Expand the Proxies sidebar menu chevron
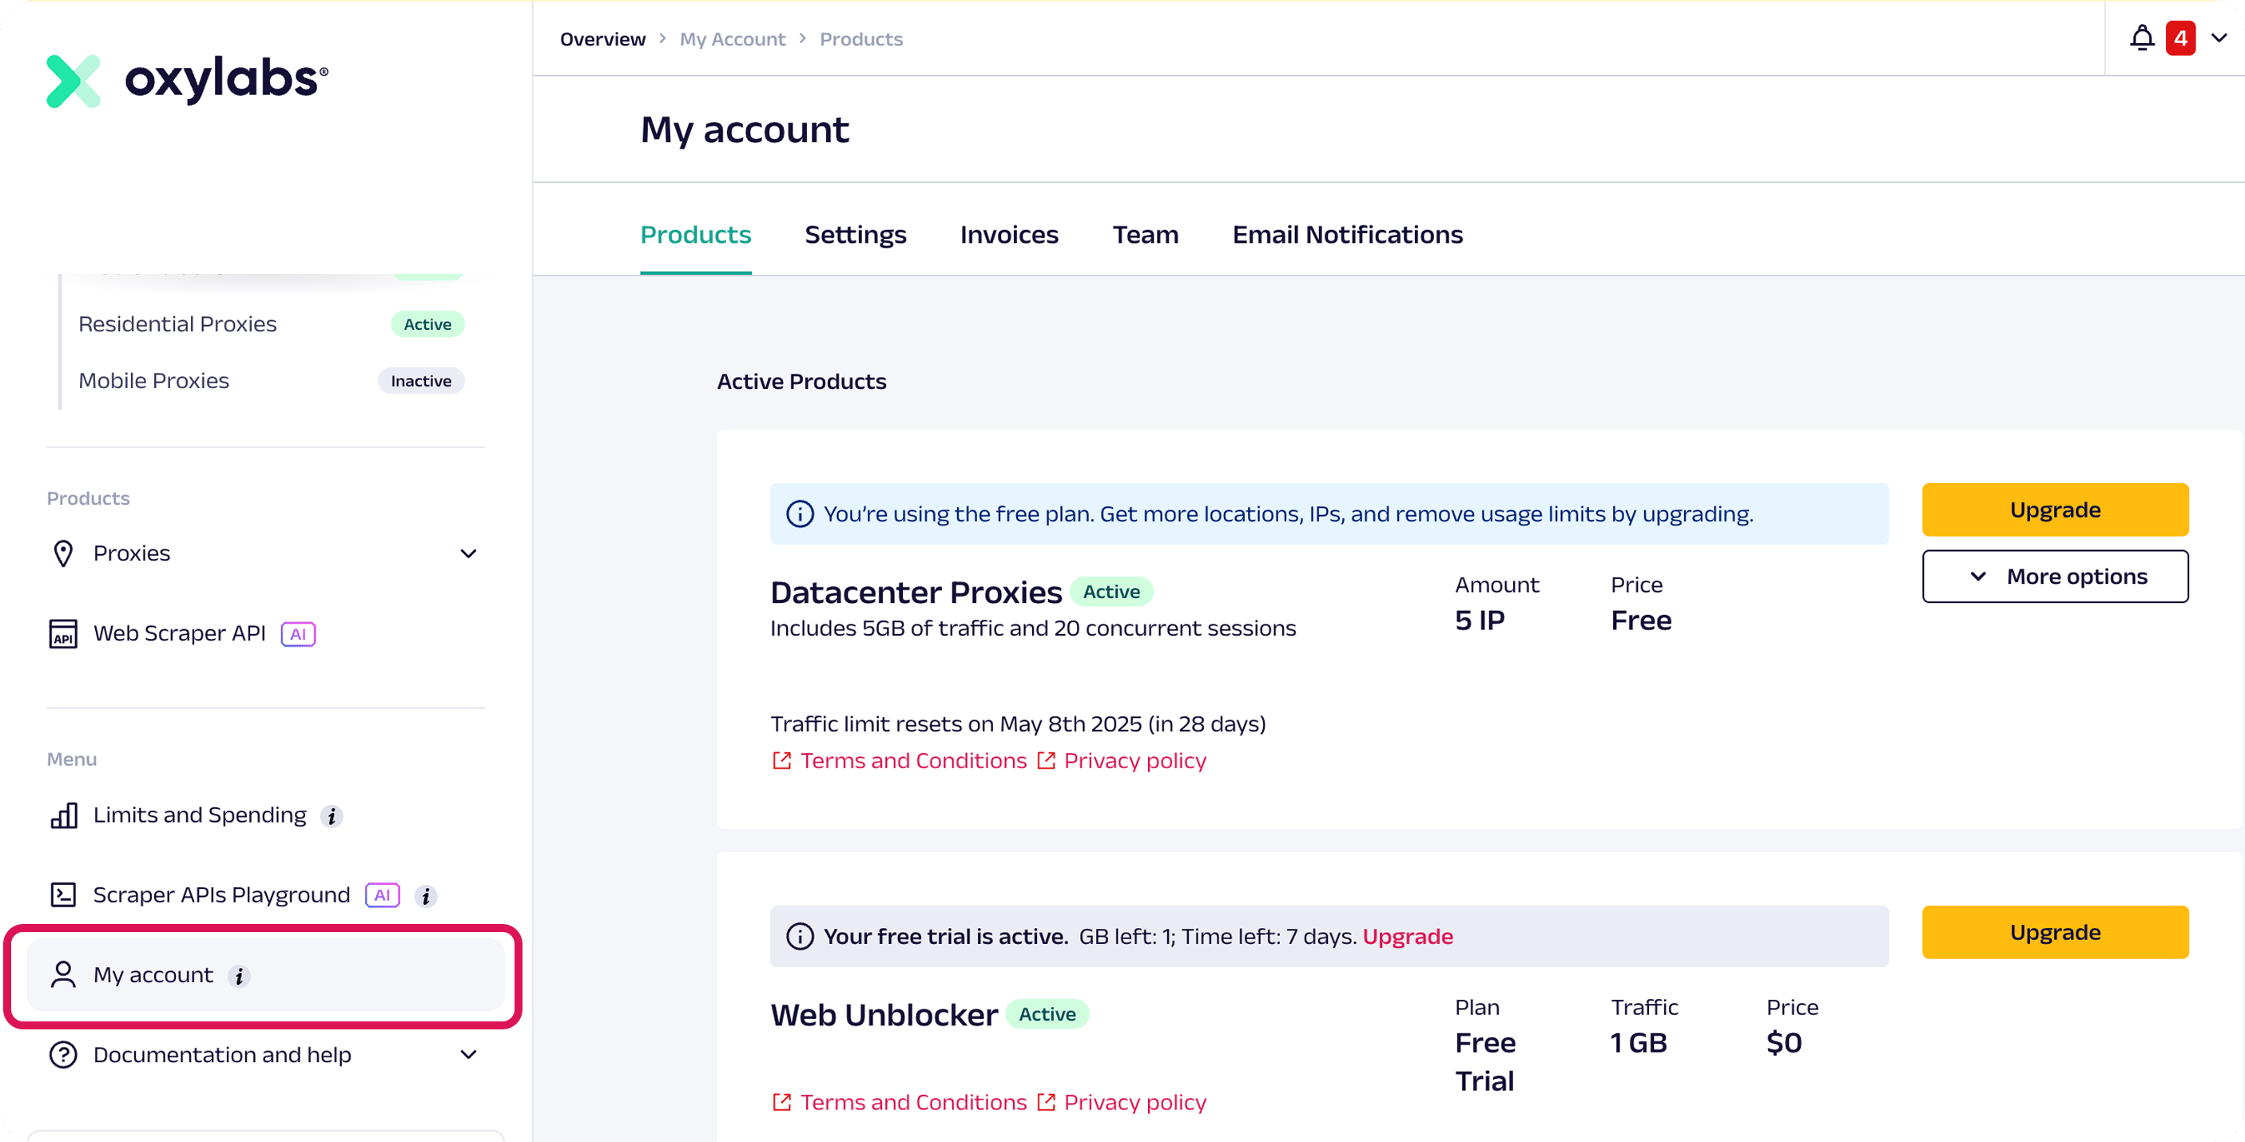The width and height of the screenshot is (2245, 1142). [x=468, y=554]
